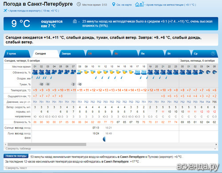Screen dimensions: 222x173
Task: Click fog value '11' at hour 03
Action: (x=48, y=84)
